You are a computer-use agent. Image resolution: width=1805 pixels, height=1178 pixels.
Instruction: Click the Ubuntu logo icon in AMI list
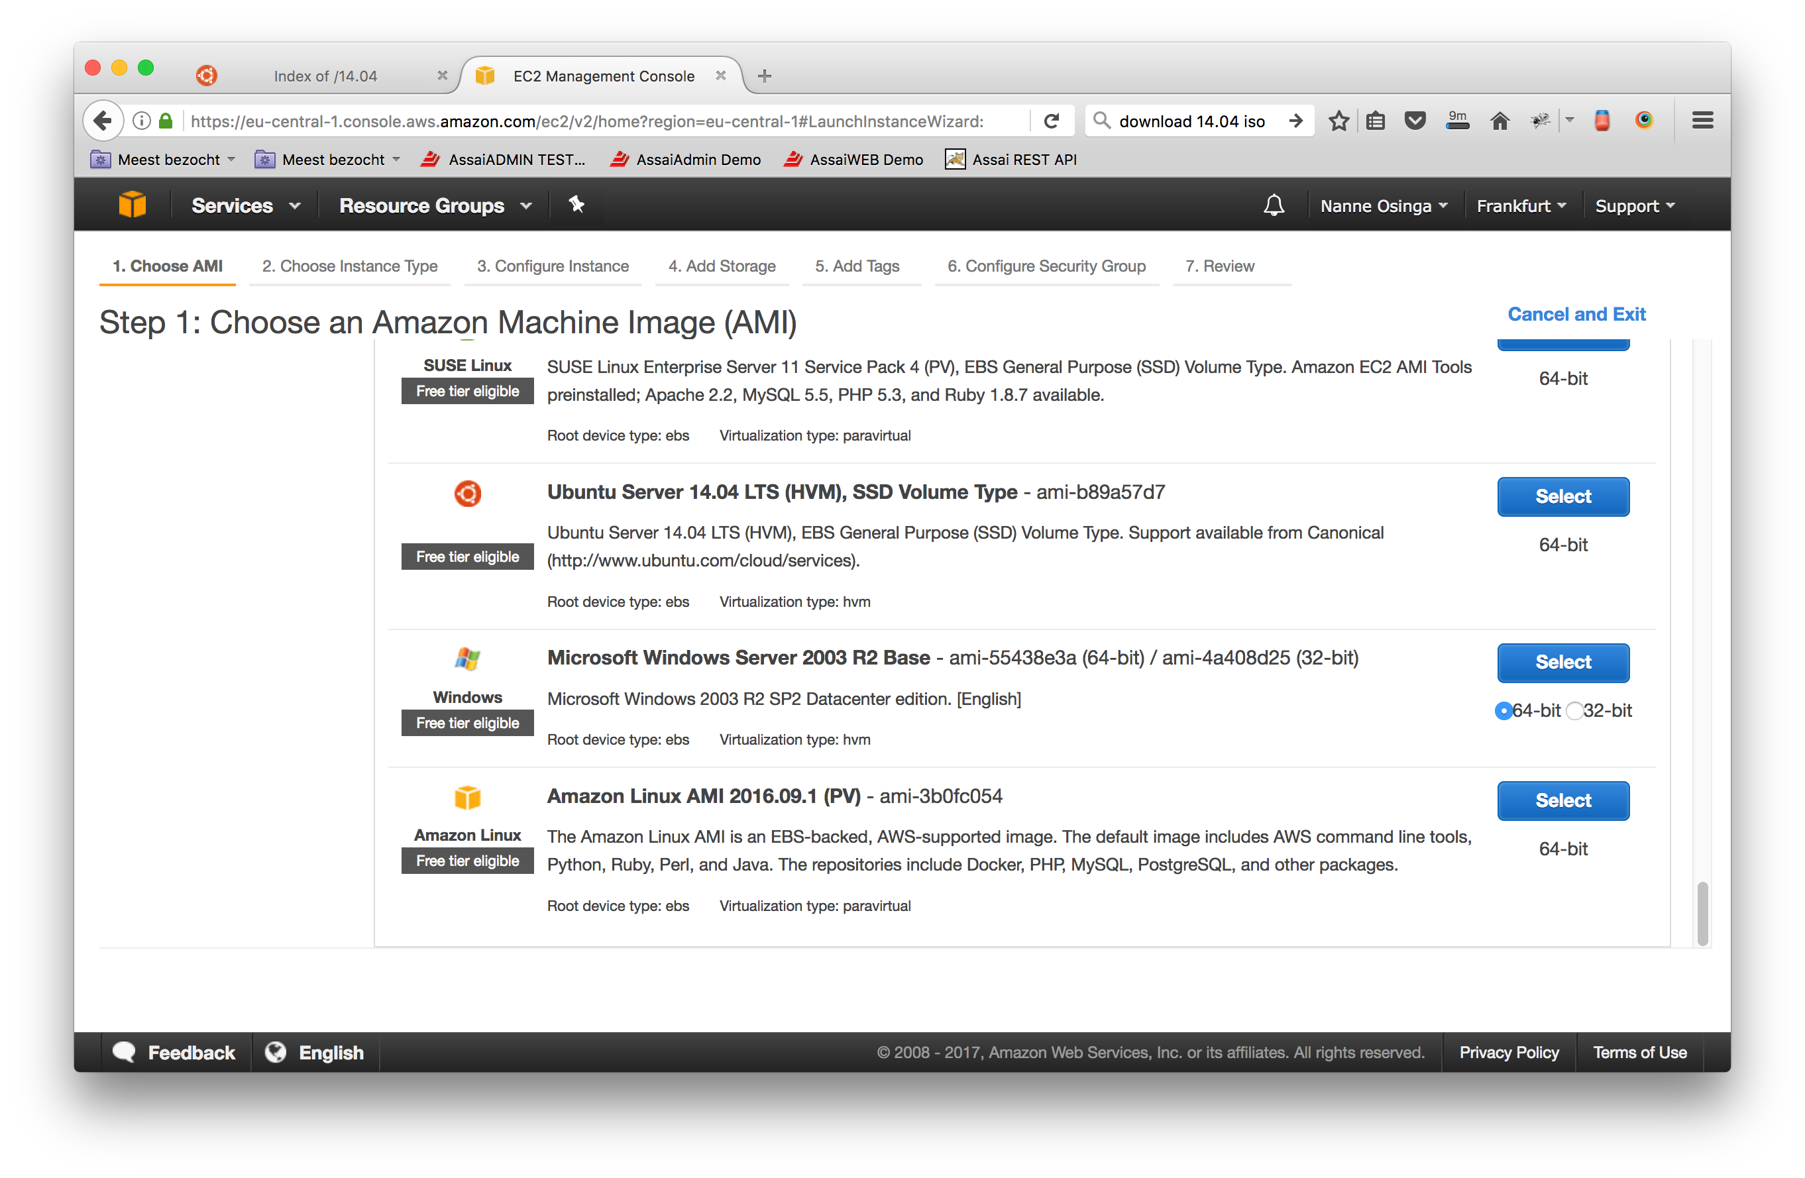click(x=468, y=494)
